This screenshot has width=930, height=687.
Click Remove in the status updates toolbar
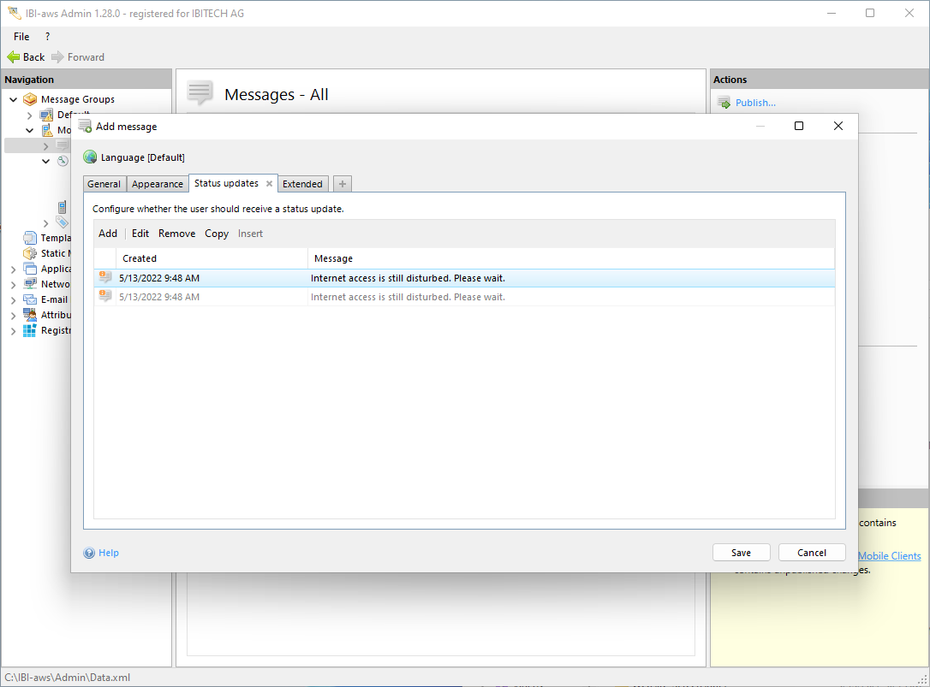[x=176, y=234]
